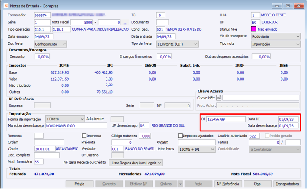Click the Município desembaraço field
This screenshot has height=189, width=307.
click(x=76, y=126)
